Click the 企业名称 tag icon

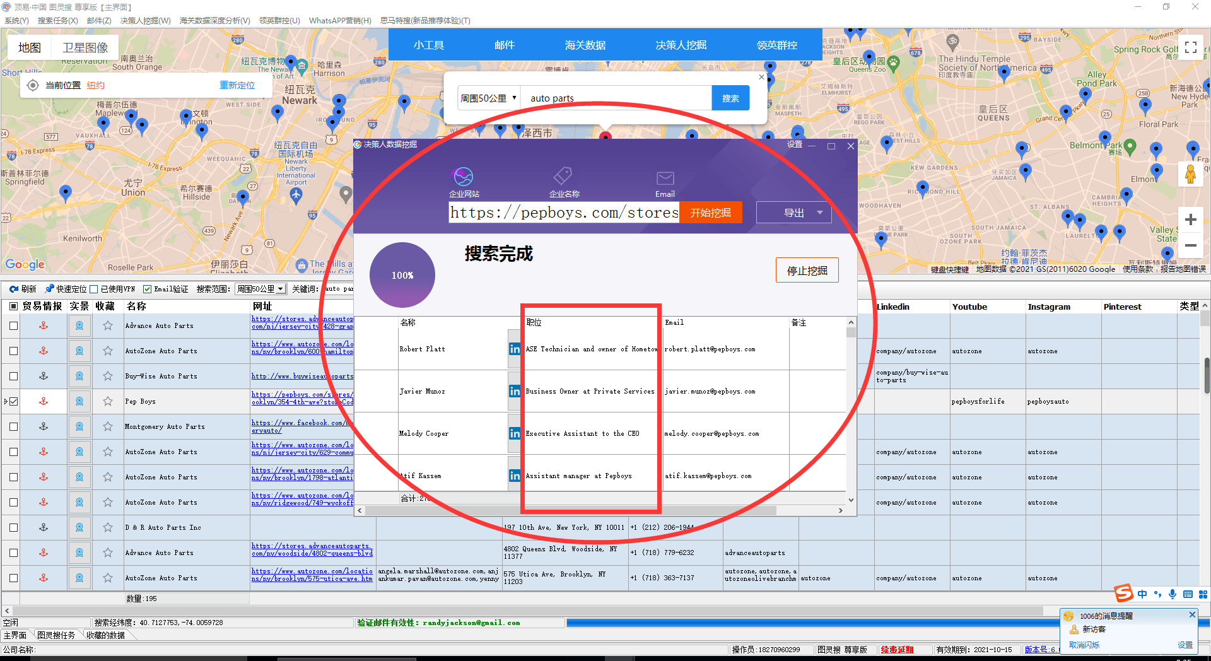[563, 177]
